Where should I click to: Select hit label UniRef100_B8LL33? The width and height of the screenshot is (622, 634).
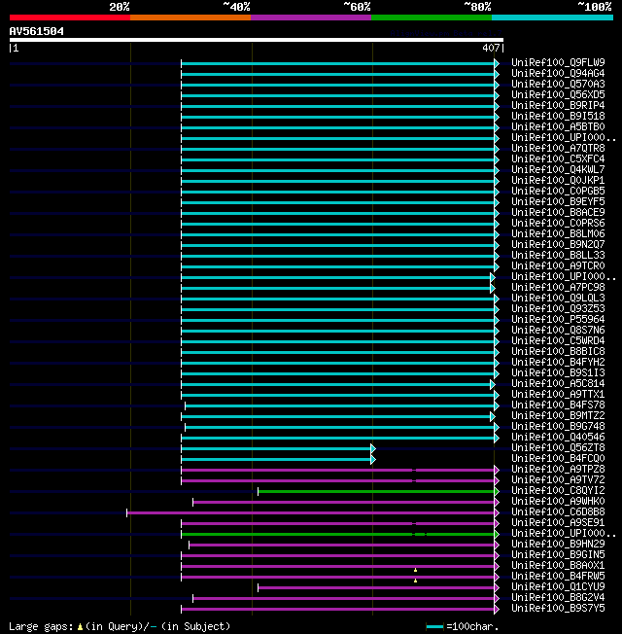tap(558, 256)
